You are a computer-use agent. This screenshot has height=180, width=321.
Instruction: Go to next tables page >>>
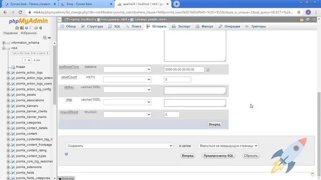[37, 60]
